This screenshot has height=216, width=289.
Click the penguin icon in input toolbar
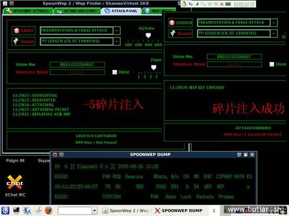(184, 4)
